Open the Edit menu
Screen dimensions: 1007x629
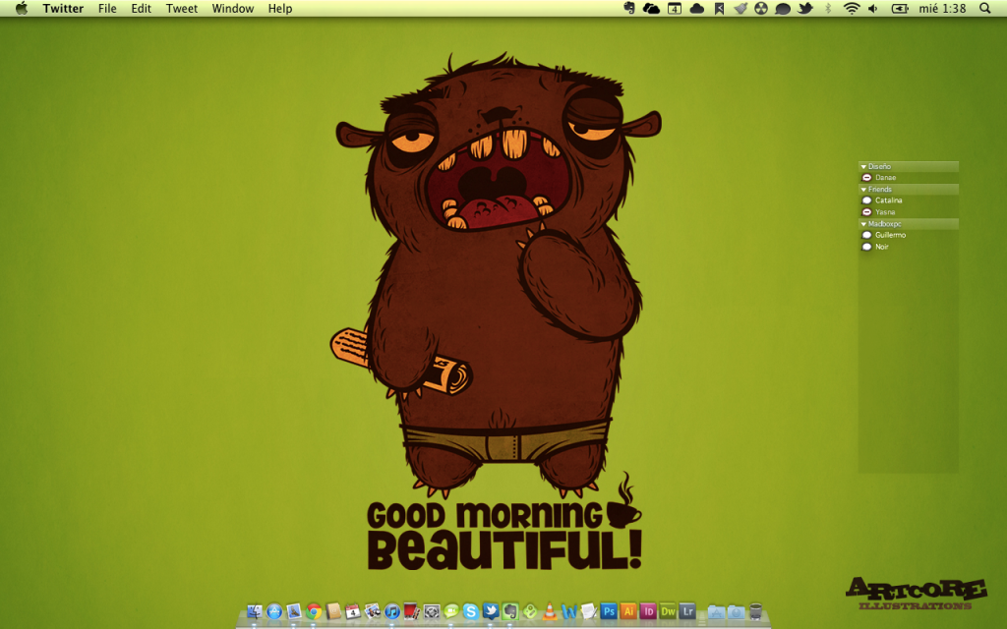click(x=142, y=8)
